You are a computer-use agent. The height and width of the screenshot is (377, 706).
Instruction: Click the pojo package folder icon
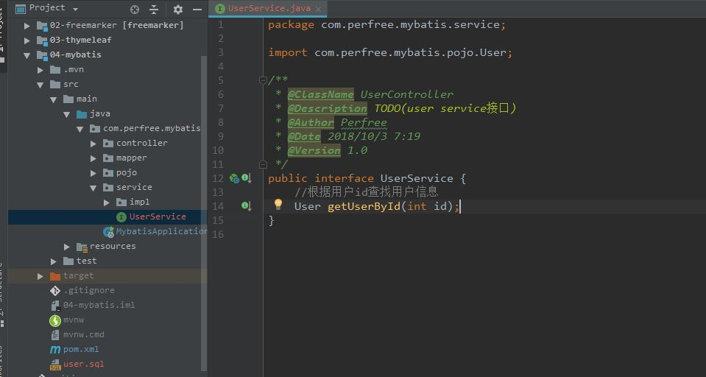click(x=108, y=173)
